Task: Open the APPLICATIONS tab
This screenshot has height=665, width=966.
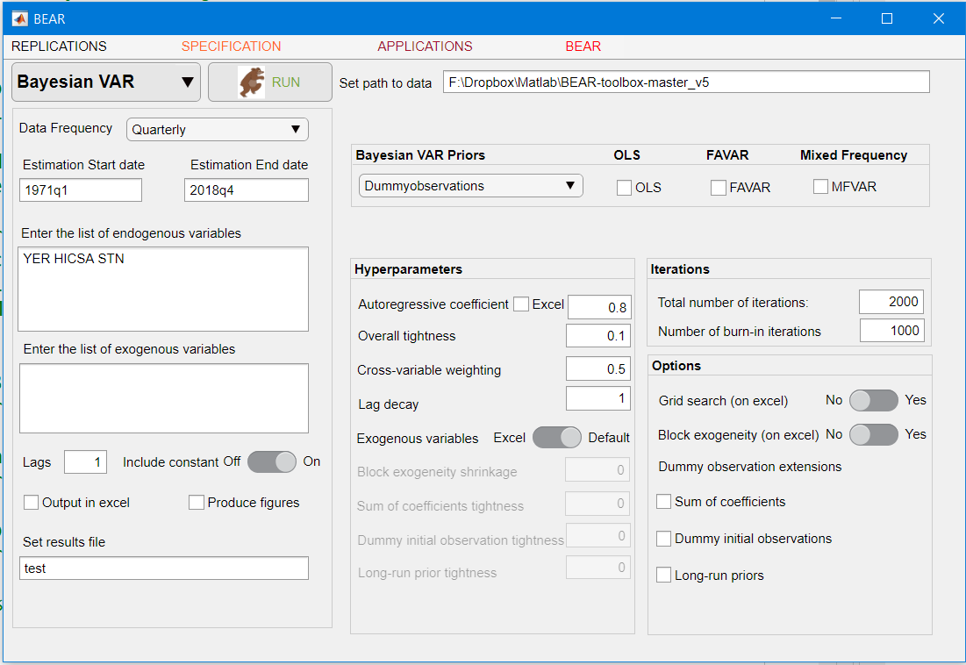Action: (425, 46)
